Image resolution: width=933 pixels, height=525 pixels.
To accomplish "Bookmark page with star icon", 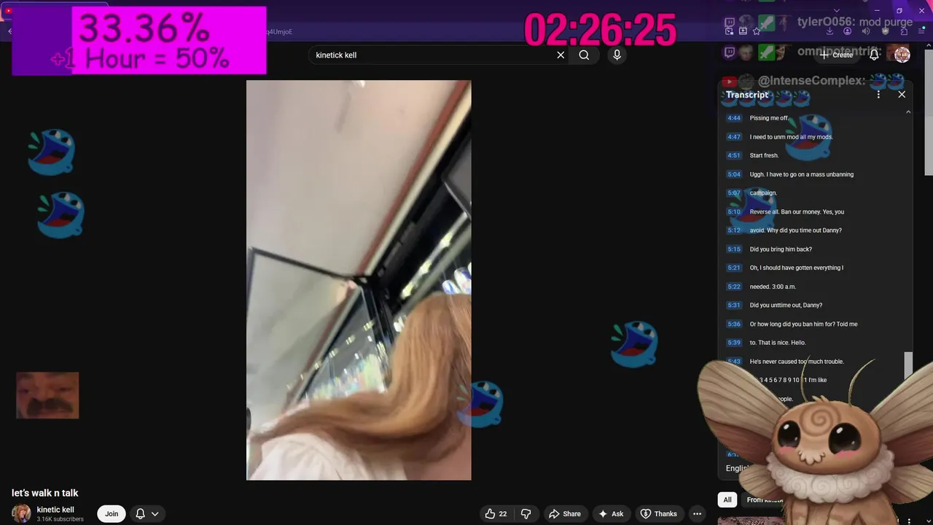I will click(x=757, y=31).
